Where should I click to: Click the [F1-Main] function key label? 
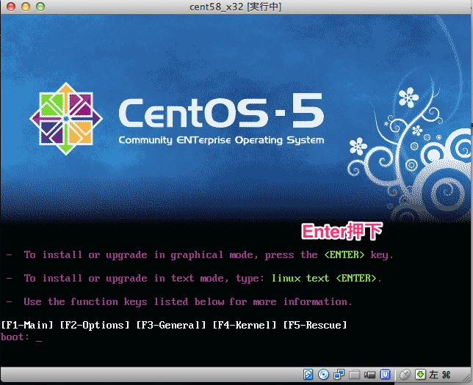27,325
